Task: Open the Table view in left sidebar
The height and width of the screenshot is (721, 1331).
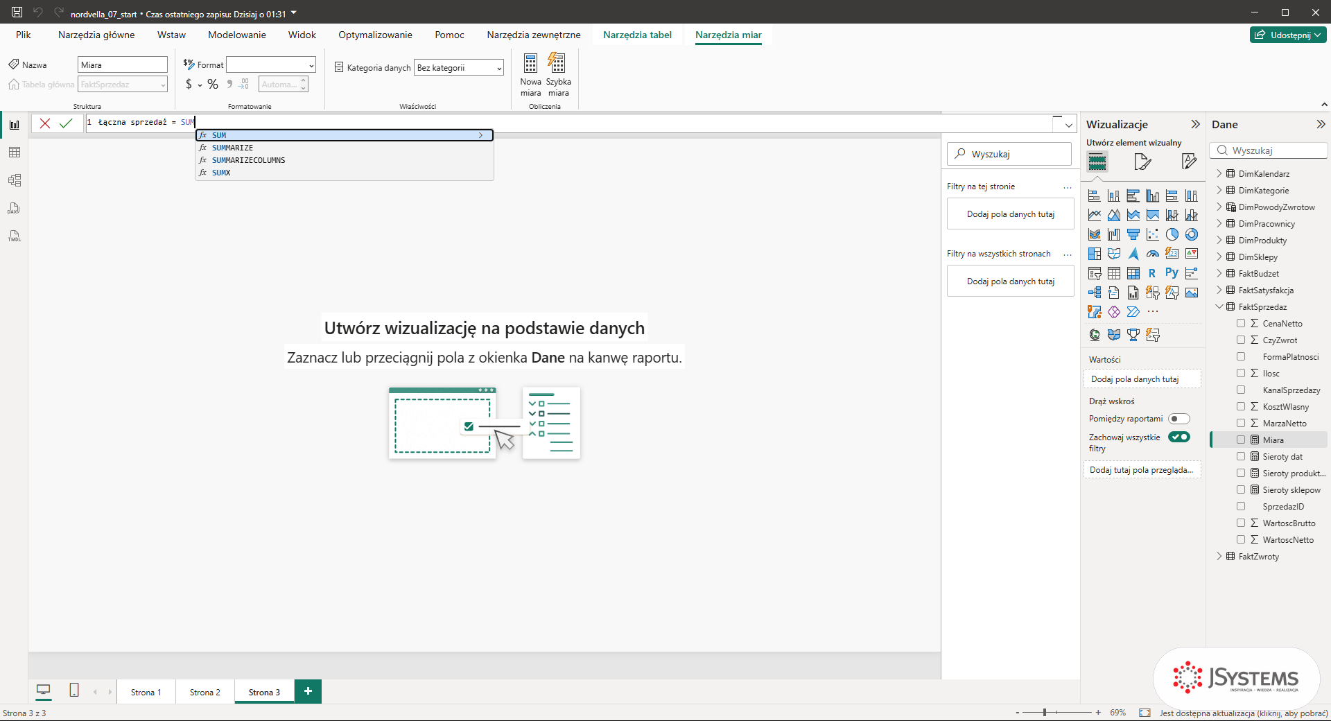Action: [14, 153]
